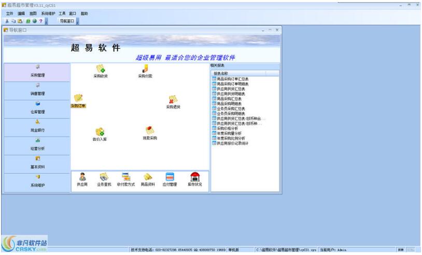Select 采购管理 purchase management in sidebar
Image resolution: width=422 pixels, height=255 pixels.
click(x=37, y=72)
